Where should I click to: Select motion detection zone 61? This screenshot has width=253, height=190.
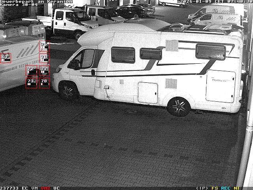tap(5, 58)
